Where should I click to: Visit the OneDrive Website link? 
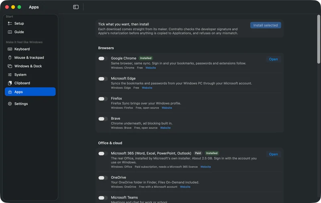click(185, 187)
